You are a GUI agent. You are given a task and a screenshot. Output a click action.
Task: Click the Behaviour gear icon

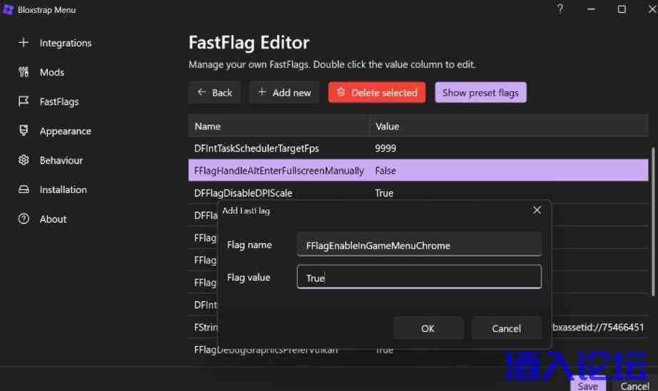pyautogui.click(x=24, y=160)
